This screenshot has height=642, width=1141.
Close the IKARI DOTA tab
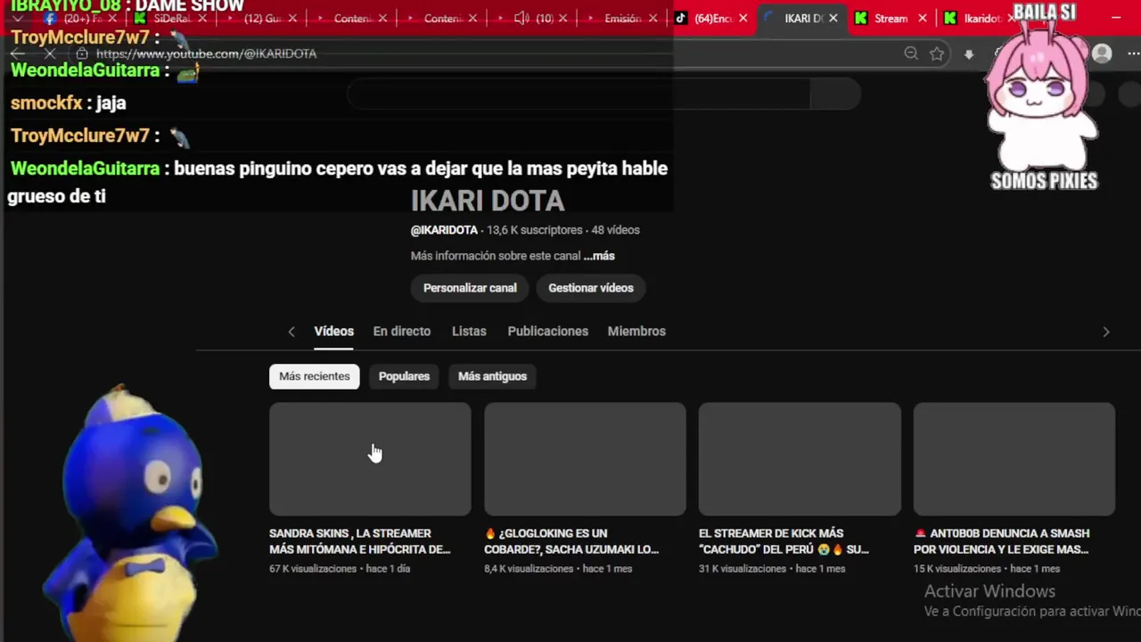833,18
